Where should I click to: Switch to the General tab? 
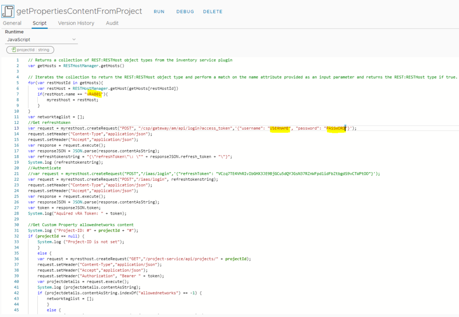click(x=12, y=23)
